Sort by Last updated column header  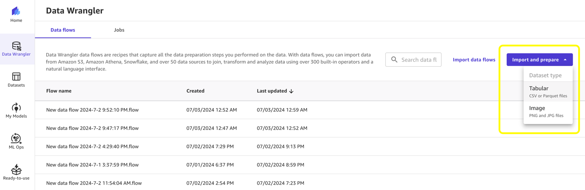(271, 91)
